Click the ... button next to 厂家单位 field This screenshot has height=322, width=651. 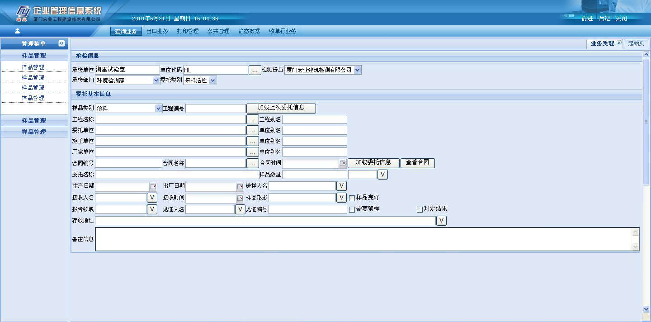click(253, 152)
